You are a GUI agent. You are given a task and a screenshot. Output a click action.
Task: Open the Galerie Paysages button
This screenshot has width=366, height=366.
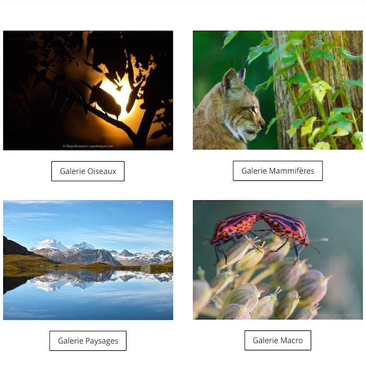coord(88,340)
